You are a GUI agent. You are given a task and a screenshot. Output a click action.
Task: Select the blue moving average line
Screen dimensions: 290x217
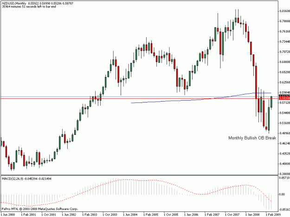point(201,99)
